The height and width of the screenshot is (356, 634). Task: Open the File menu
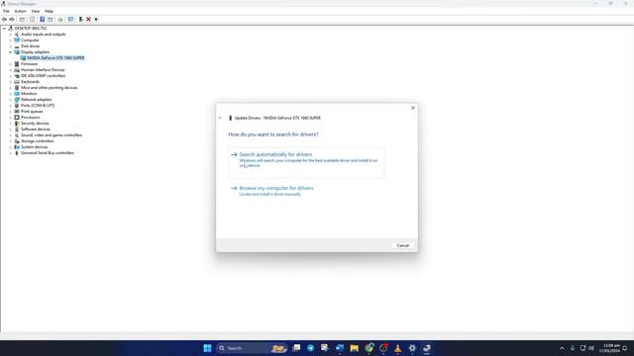tap(6, 11)
